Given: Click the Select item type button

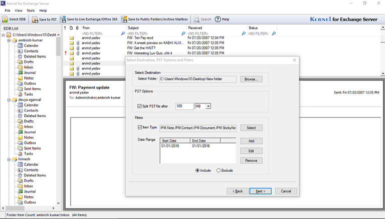Looking at the screenshot, I should pos(251,128).
